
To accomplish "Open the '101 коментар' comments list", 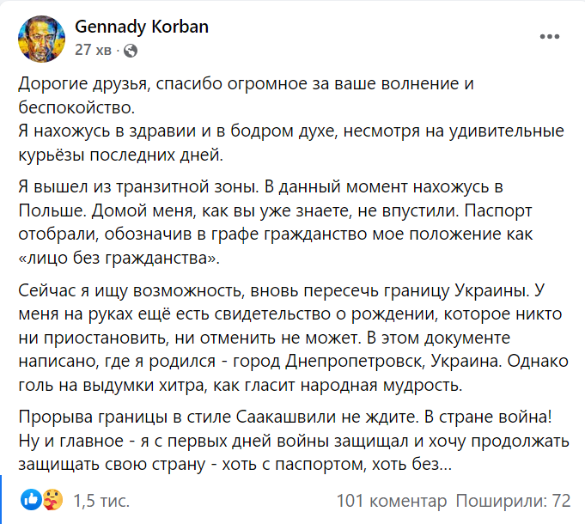I will 392,500.
